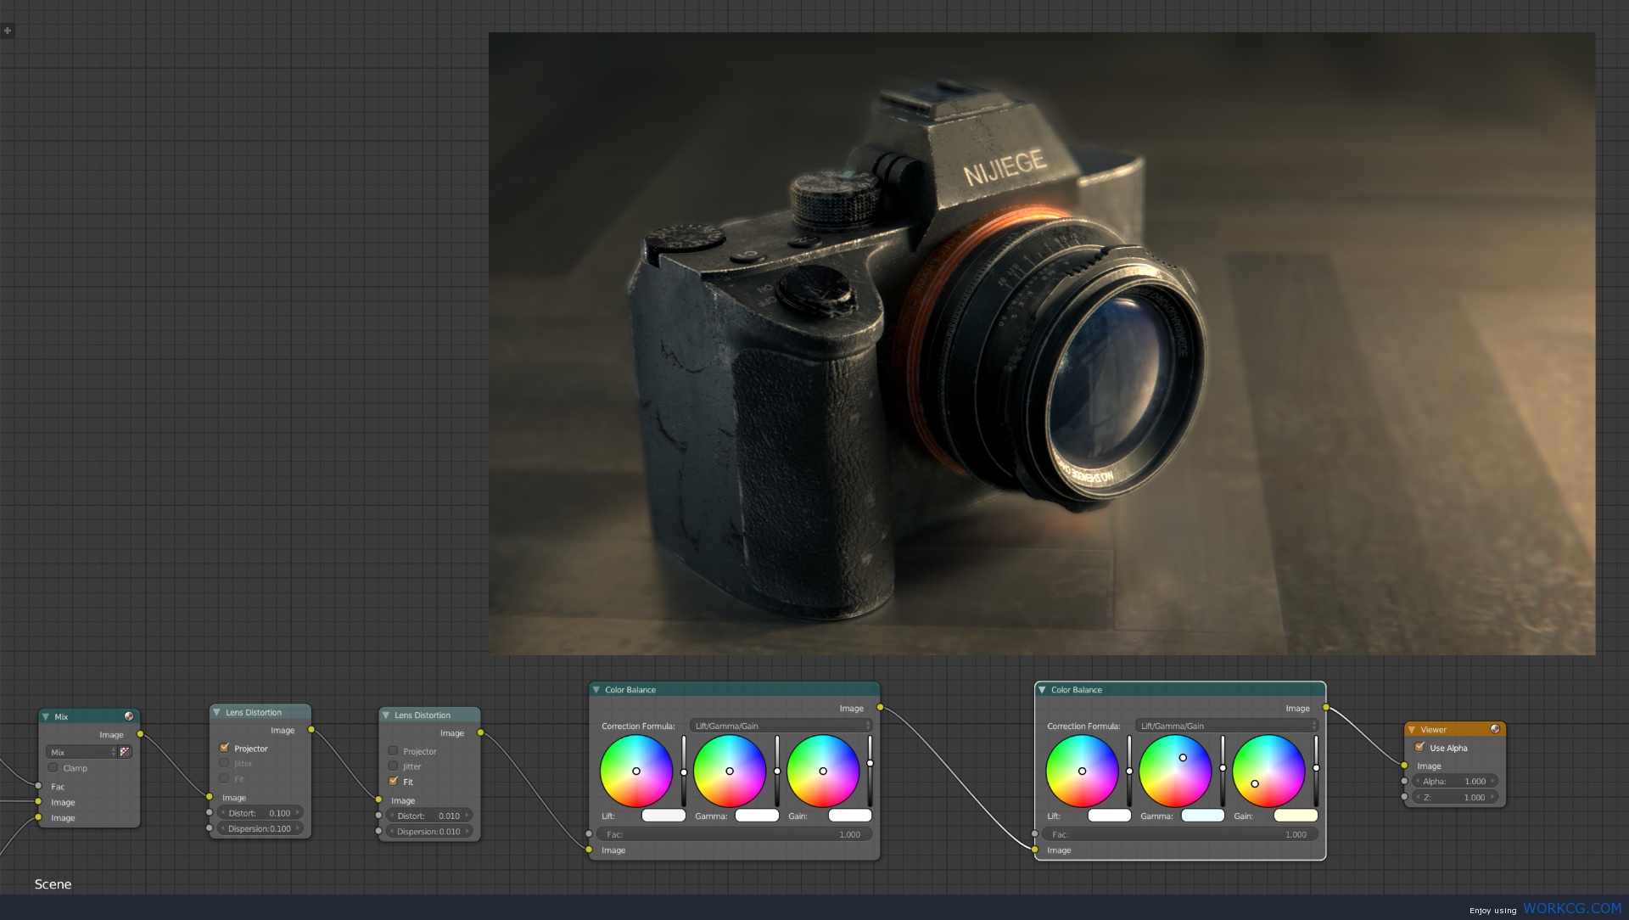
Task: Click the Viewer node Z input socket
Action: [1404, 797]
